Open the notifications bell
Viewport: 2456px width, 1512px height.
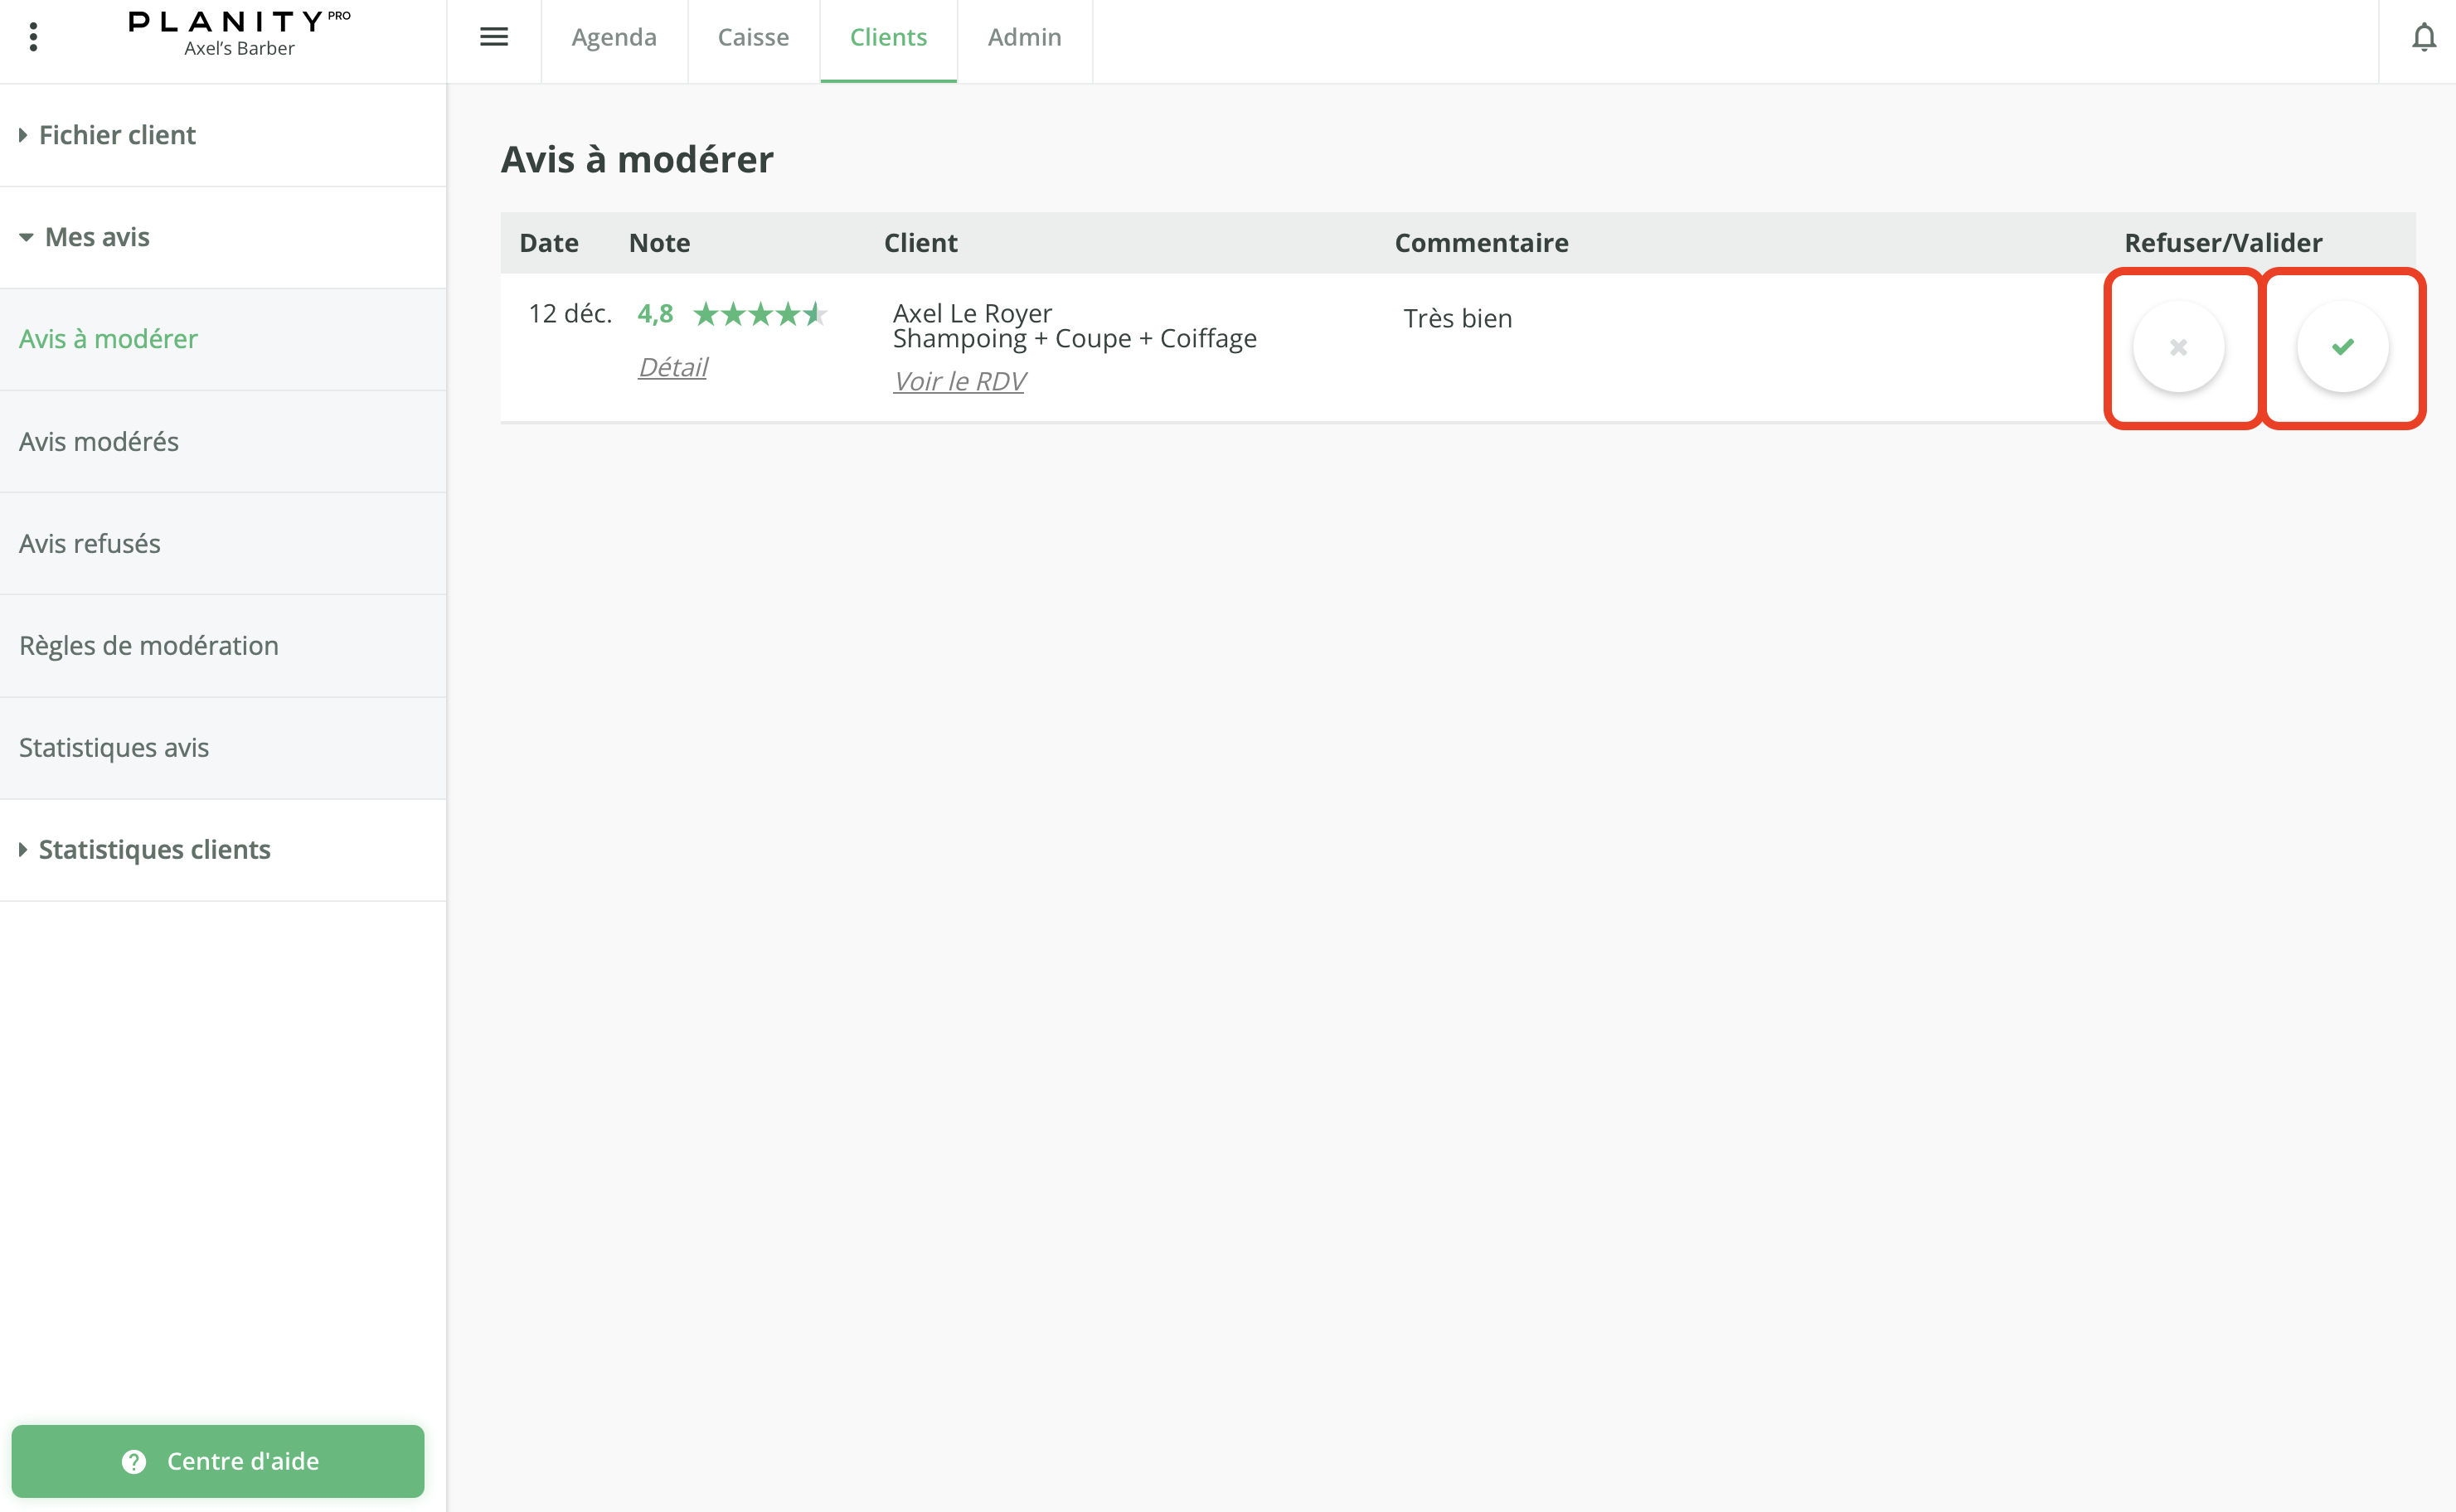point(2423,38)
